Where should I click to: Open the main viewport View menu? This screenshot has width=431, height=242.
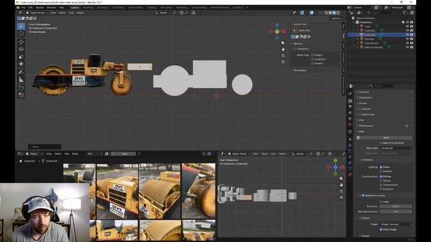tap(53, 13)
